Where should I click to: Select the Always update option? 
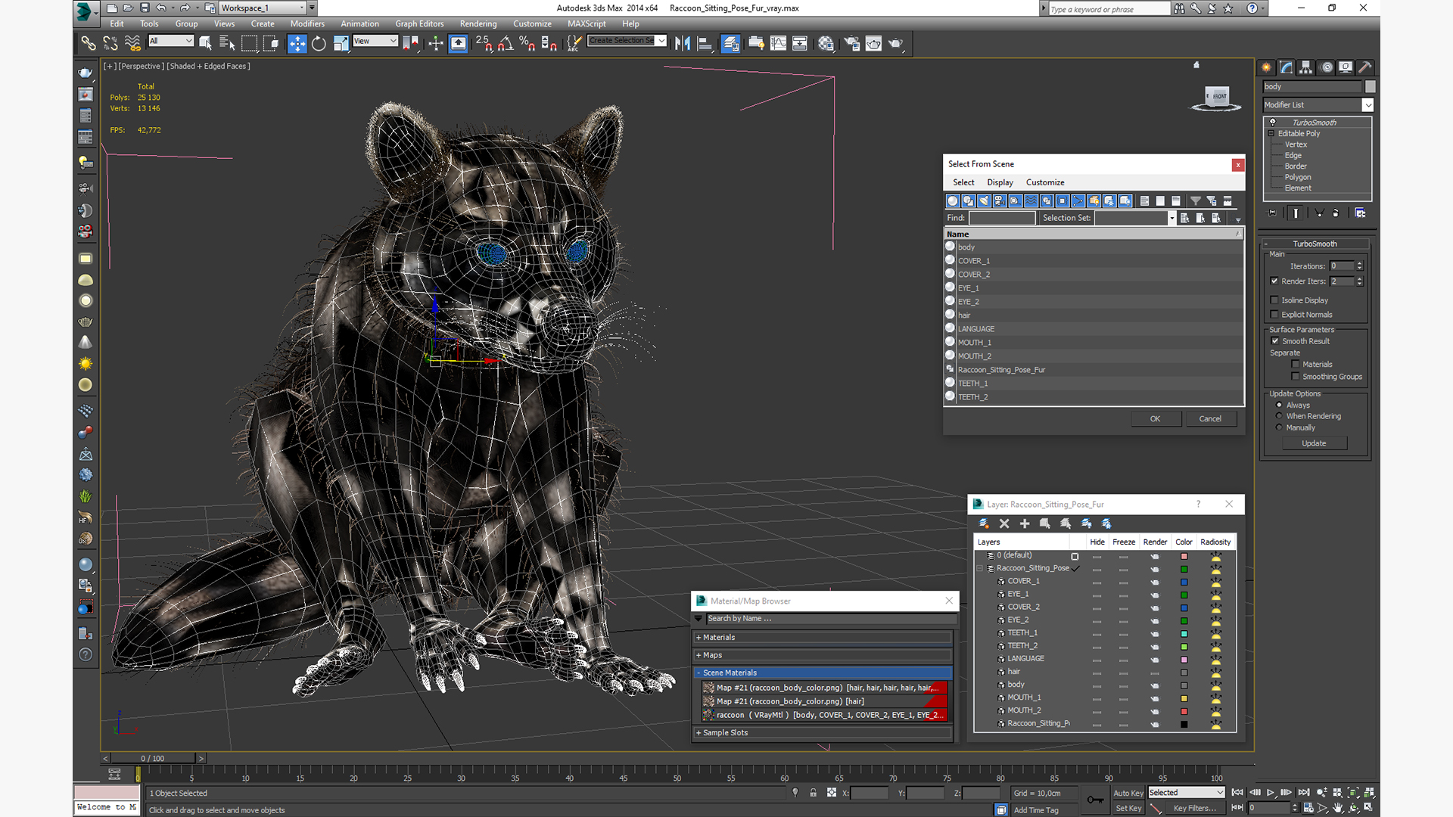pyautogui.click(x=1280, y=405)
